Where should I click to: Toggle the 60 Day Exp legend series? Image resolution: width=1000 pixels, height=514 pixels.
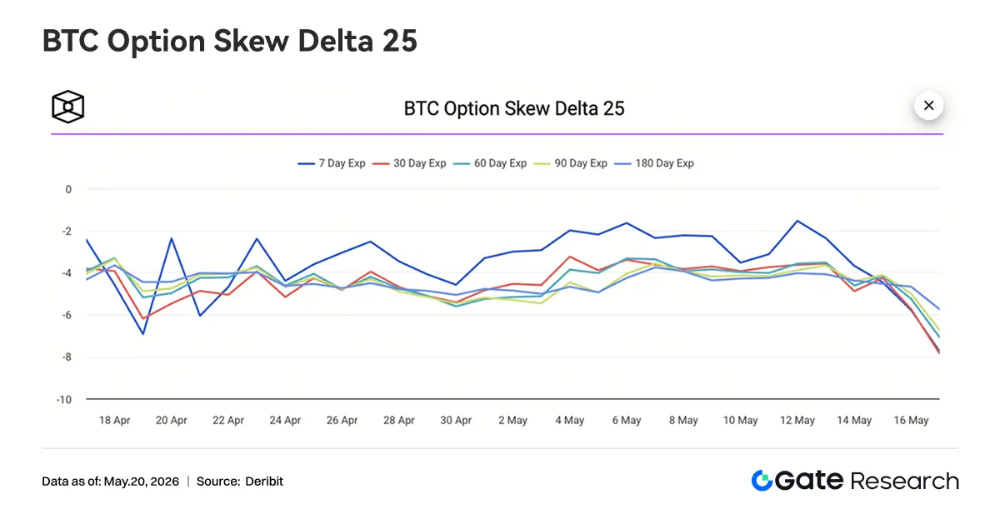coord(491,163)
